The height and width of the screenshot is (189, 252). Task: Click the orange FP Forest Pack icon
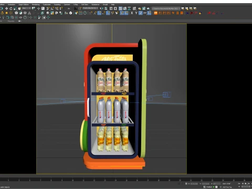tap(155, 13)
